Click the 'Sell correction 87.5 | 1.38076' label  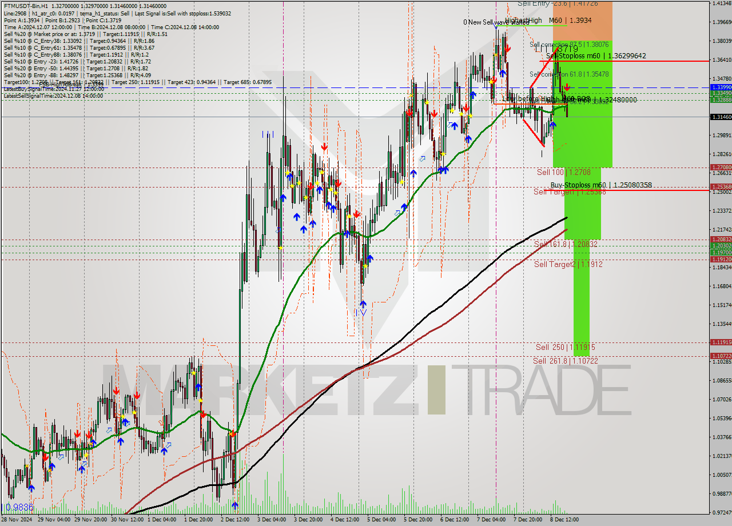coord(568,44)
